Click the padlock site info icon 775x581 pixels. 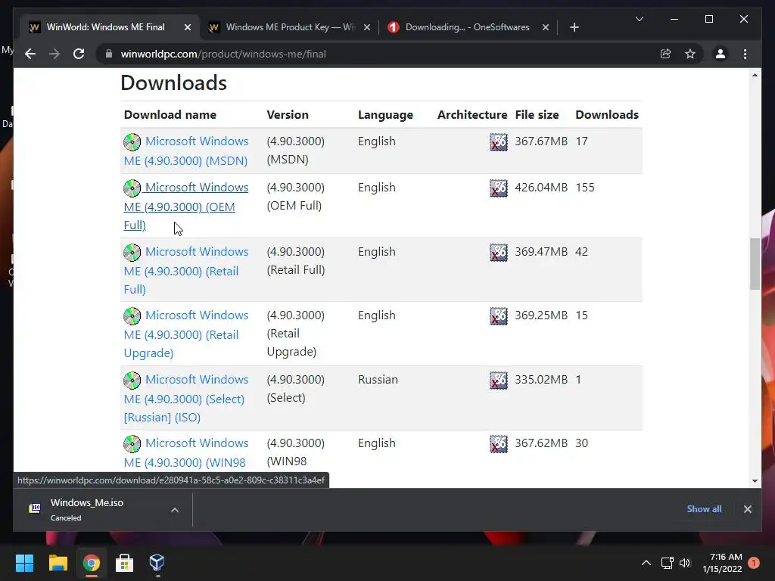[109, 54]
